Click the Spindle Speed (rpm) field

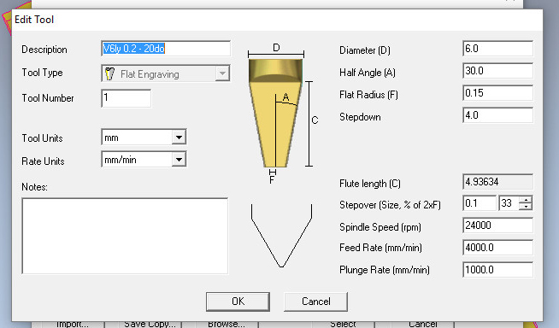(497, 225)
